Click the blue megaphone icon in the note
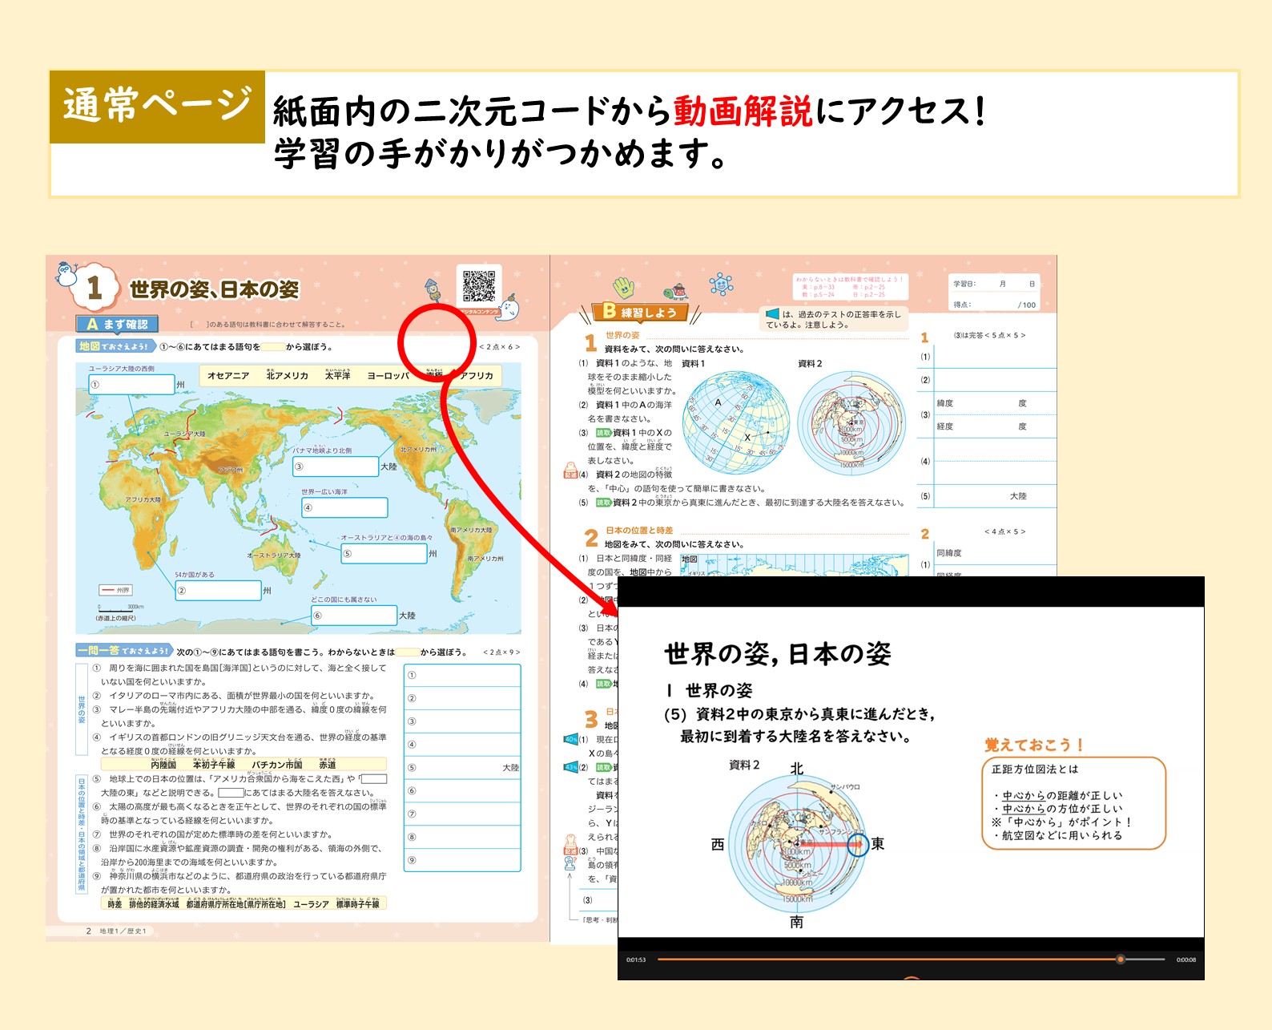This screenshot has width=1272, height=1030. [x=772, y=314]
